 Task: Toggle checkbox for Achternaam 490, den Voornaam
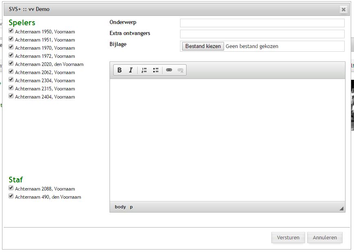[11, 196]
